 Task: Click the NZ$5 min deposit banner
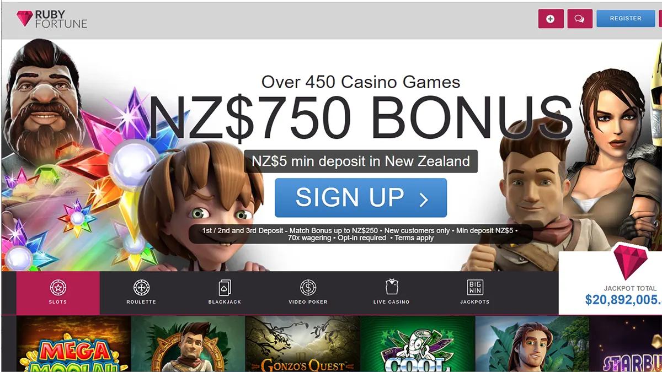[361, 161]
